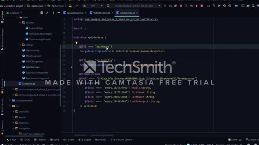Screen dimensions: 259x145
Task: Collapse the adapter folder
Action: pos(20,23)
